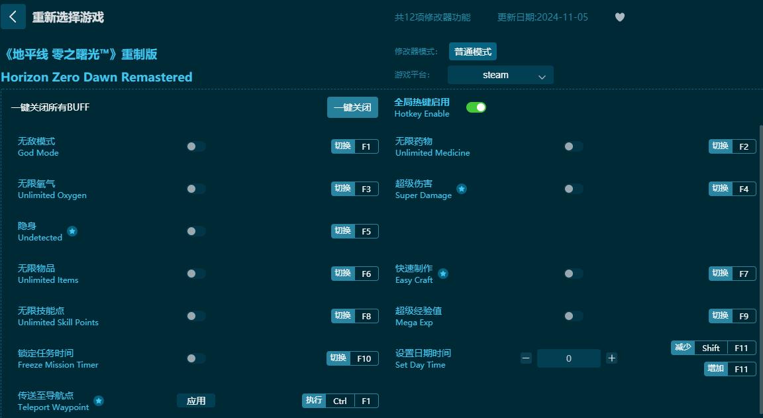Click the F1 hotkey for God Mode
Viewport: 763px width, 418px height.
[x=366, y=146]
